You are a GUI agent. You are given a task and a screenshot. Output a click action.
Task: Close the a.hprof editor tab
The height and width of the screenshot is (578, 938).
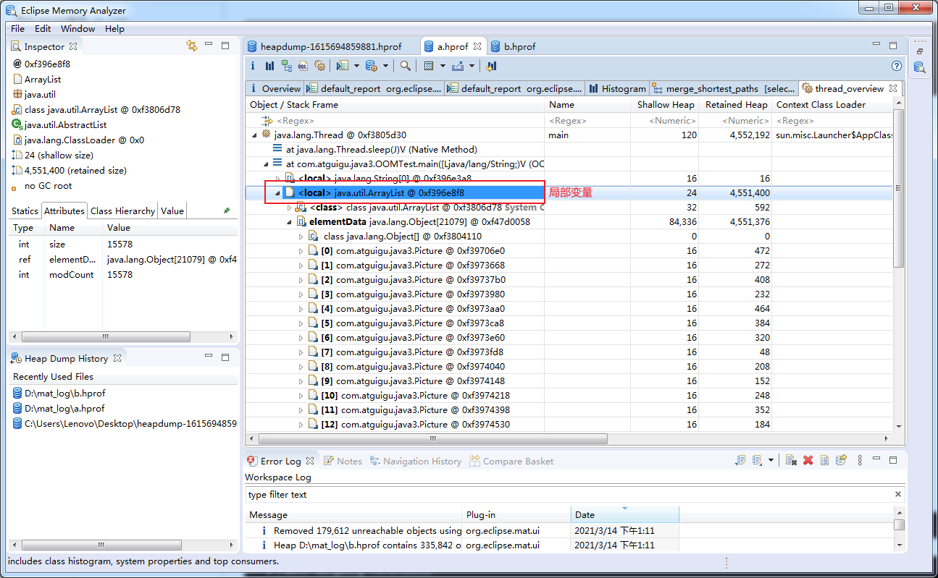[477, 46]
